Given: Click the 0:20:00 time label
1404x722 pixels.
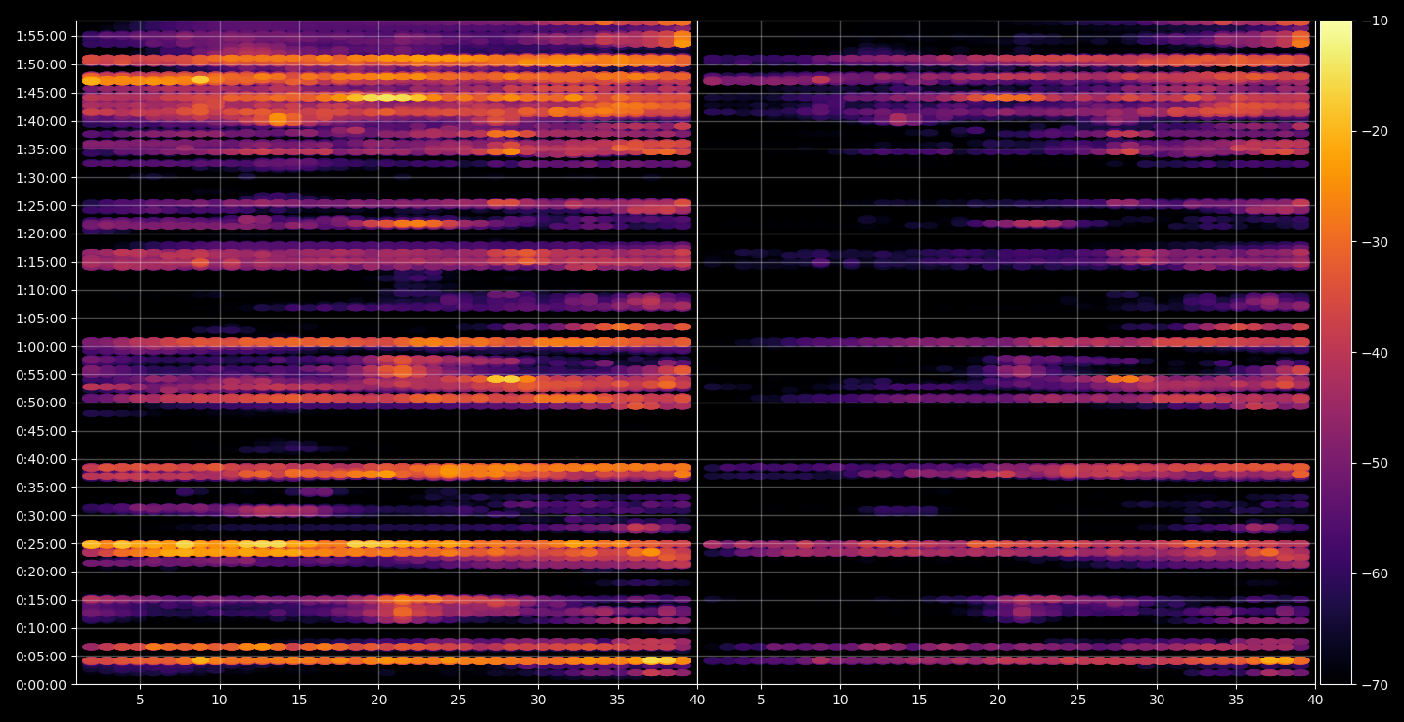Looking at the screenshot, I should 40,572.
